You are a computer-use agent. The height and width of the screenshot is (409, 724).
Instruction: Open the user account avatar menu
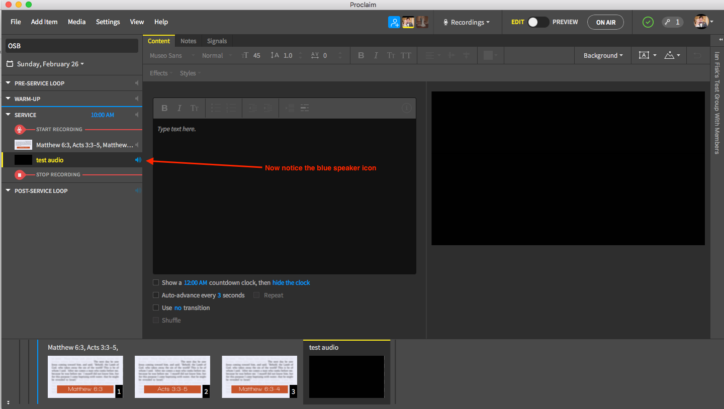(x=703, y=22)
